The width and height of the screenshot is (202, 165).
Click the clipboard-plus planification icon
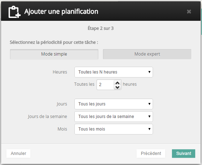pyautogui.click(x=14, y=12)
